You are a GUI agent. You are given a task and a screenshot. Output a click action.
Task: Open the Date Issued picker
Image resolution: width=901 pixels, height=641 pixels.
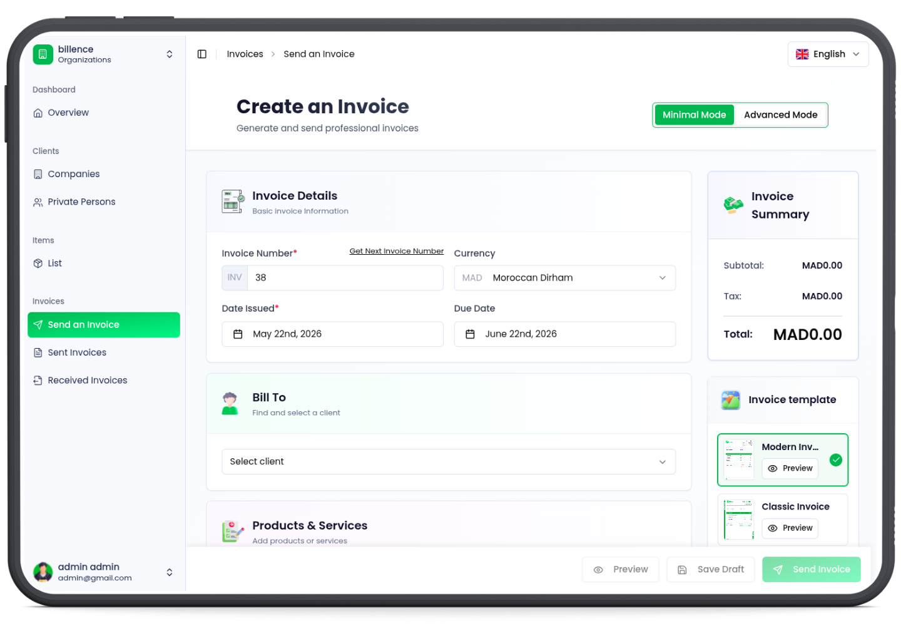332,334
